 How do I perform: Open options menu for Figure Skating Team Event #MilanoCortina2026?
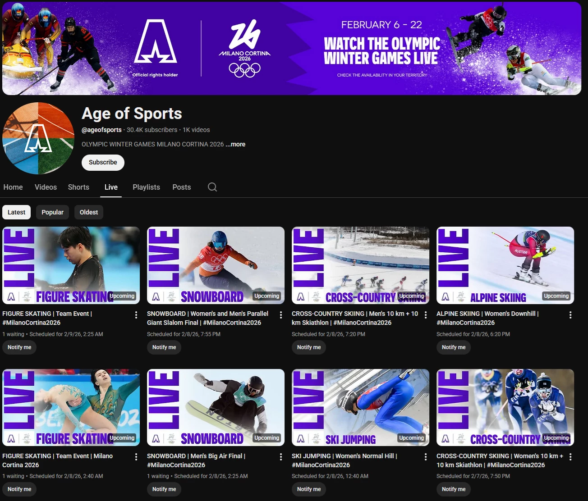tap(136, 315)
